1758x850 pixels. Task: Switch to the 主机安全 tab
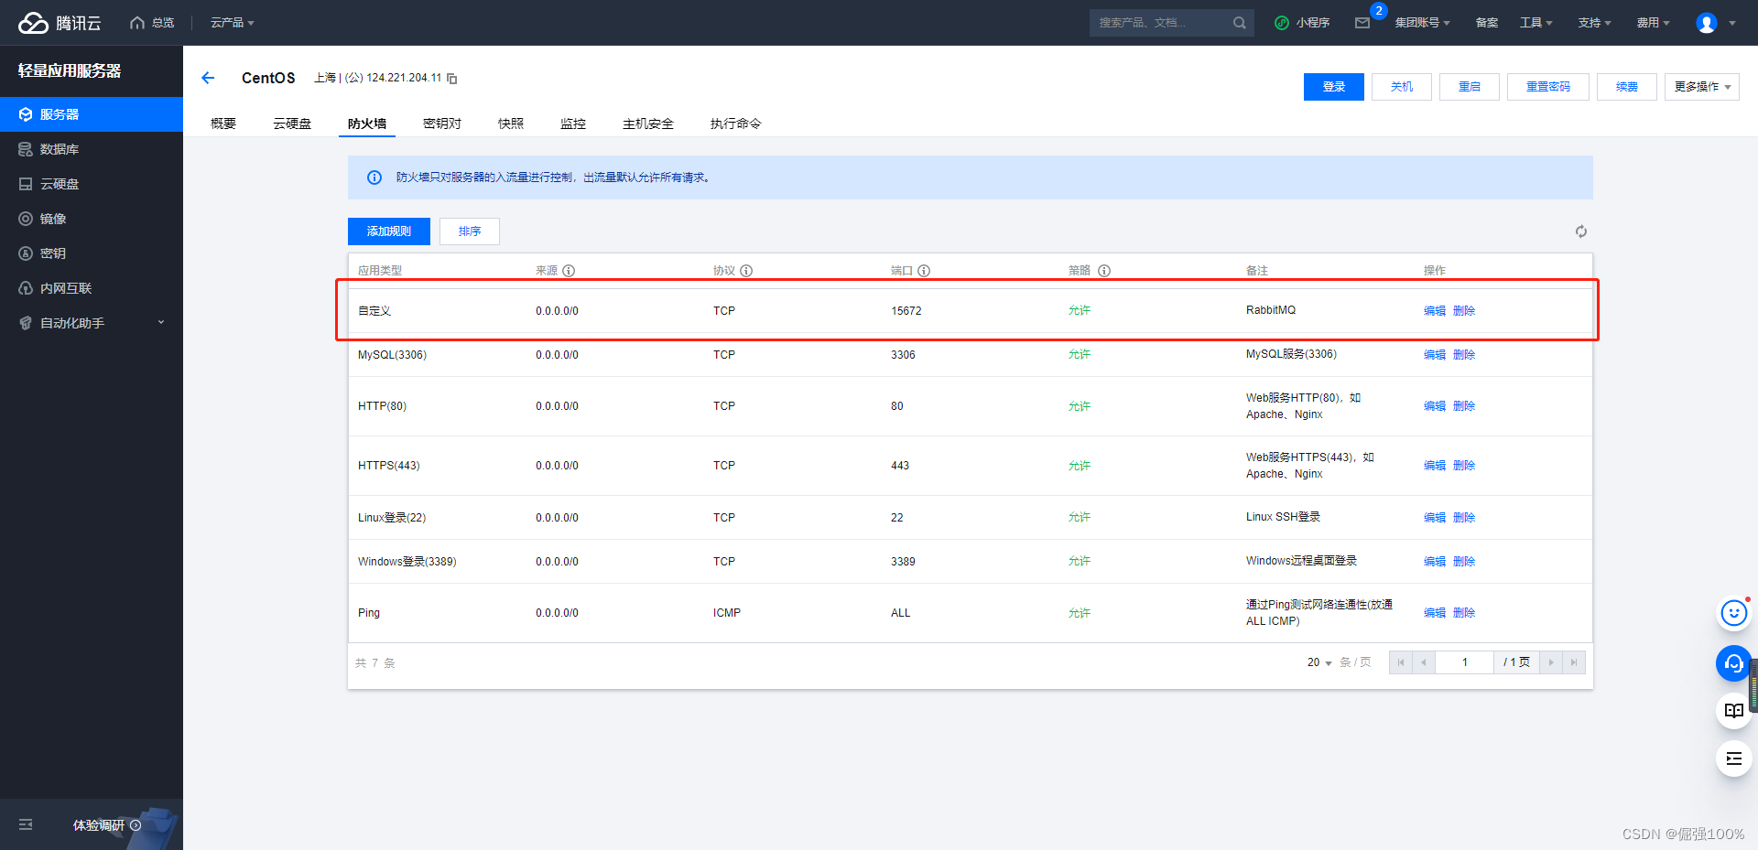[648, 124]
